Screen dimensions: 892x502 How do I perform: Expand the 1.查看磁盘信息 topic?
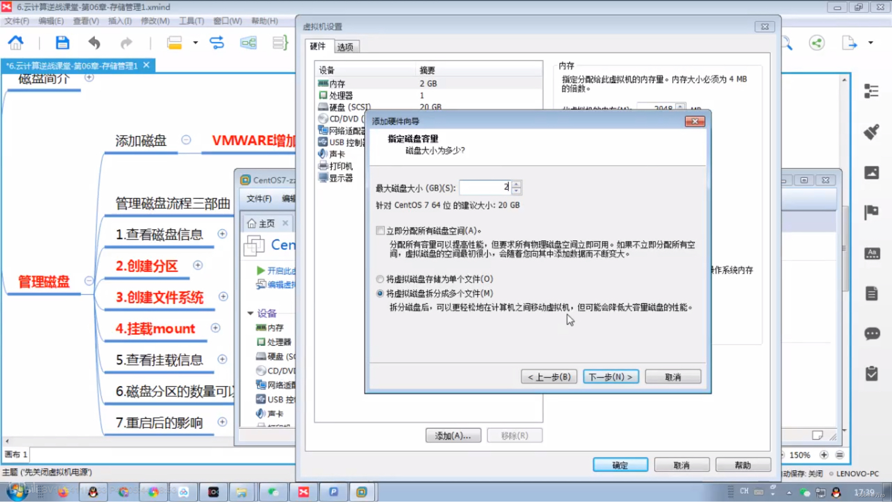click(222, 233)
